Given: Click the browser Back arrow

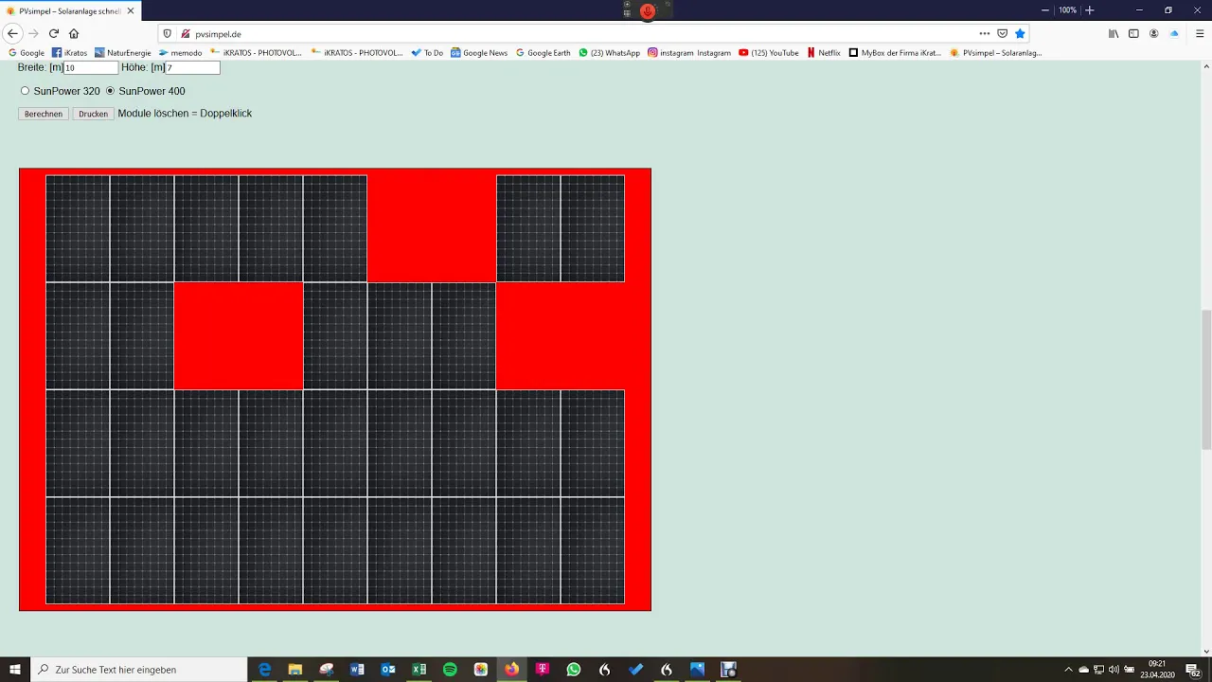Looking at the screenshot, I should 12,33.
